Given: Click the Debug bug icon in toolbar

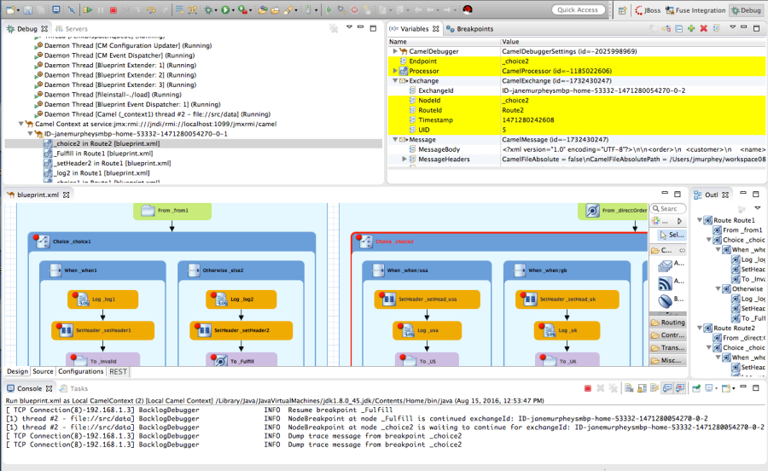Looking at the screenshot, I should click(x=209, y=9).
